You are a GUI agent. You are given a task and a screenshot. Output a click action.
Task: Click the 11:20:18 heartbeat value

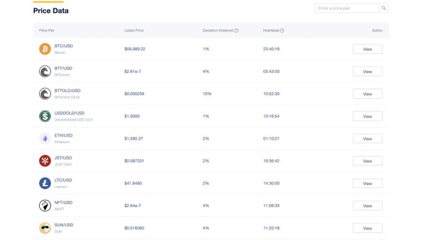click(271, 228)
